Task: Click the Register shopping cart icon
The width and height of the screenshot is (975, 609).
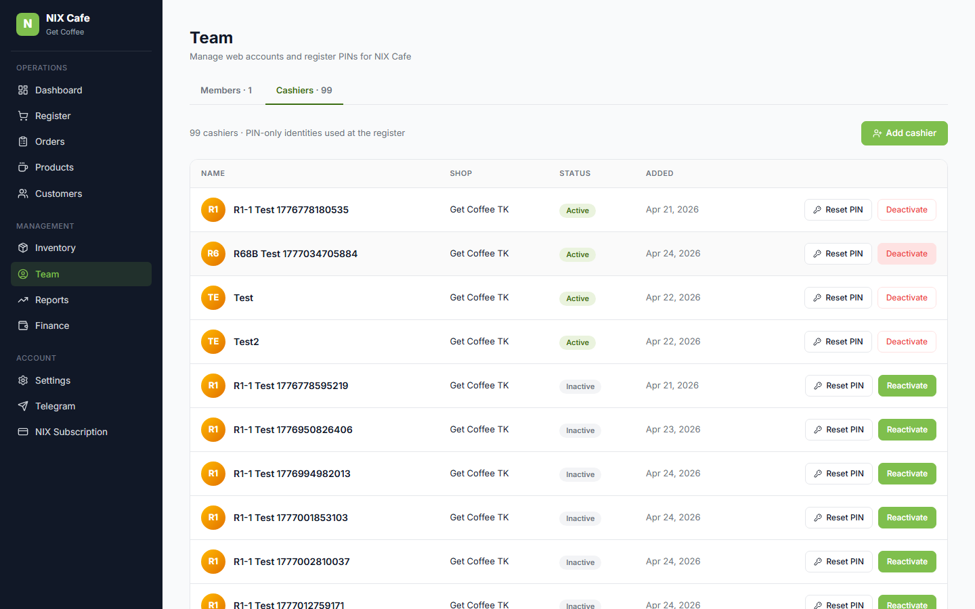Action: pyautogui.click(x=23, y=116)
